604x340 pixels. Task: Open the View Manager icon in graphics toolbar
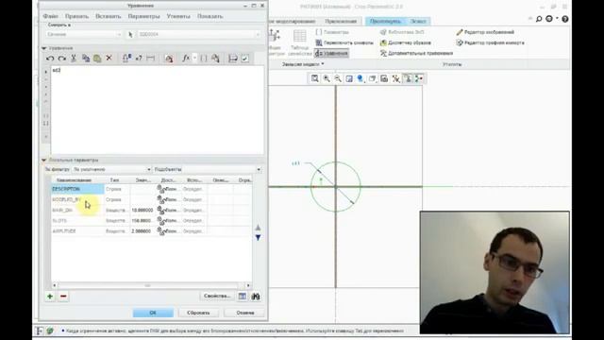[x=384, y=78]
